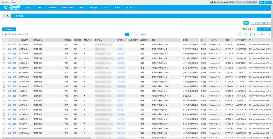Expand the 通知を作成 dropdown button
Image resolution: width=273 pixels, height=139 pixels.
(x=248, y=29)
